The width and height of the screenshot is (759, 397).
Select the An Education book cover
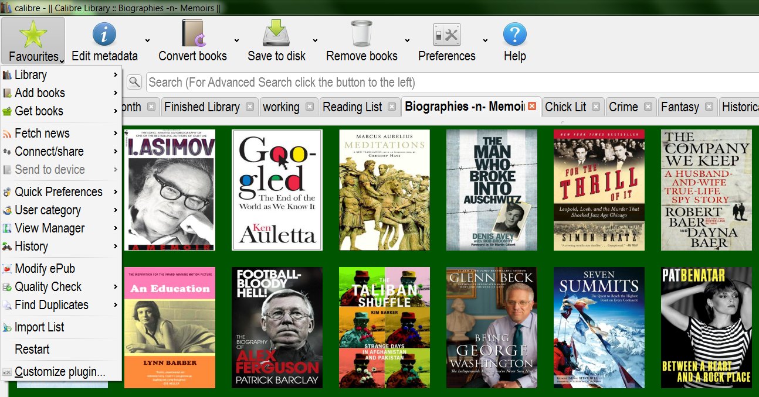(170, 328)
